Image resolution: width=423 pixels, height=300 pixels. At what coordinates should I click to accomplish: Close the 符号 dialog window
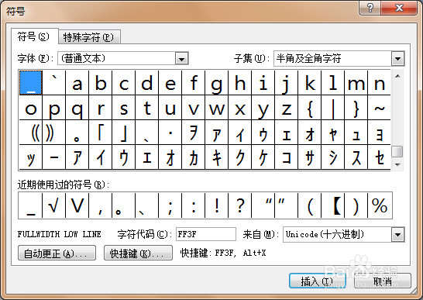click(399, 8)
